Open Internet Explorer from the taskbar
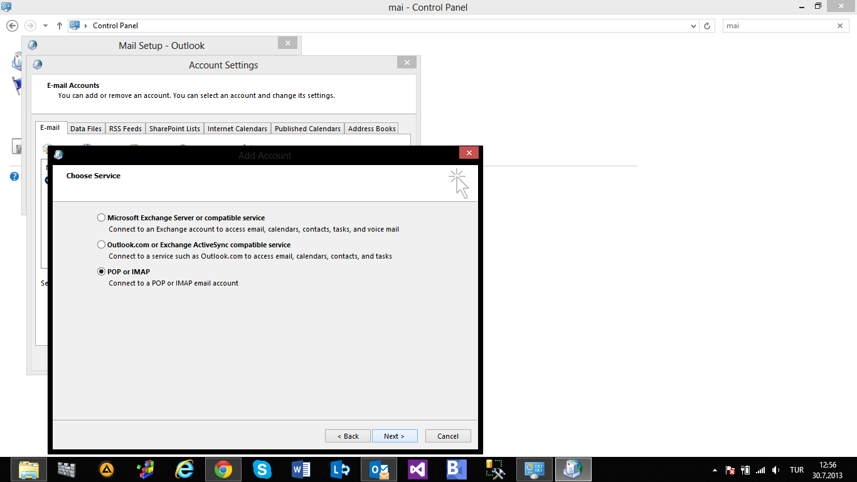Image resolution: width=857 pixels, height=482 pixels. click(x=184, y=469)
